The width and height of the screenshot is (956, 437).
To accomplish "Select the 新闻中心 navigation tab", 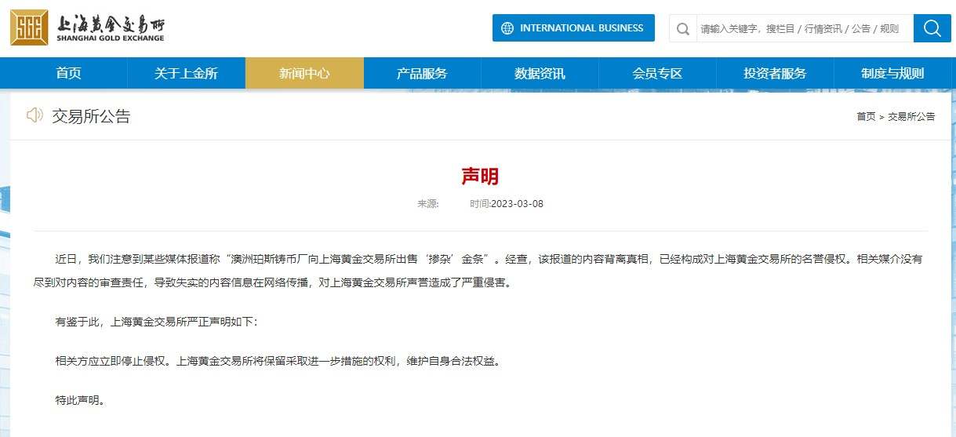I will (x=304, y=74).
